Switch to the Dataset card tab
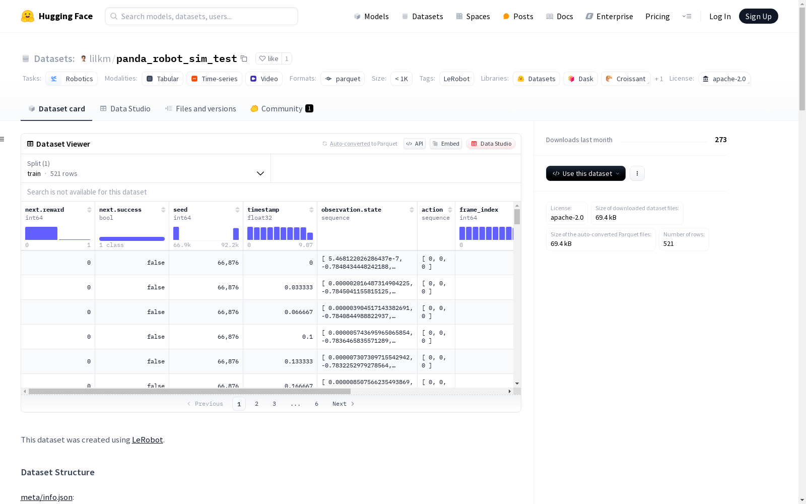806x504 pixels. tap(56, 108)
